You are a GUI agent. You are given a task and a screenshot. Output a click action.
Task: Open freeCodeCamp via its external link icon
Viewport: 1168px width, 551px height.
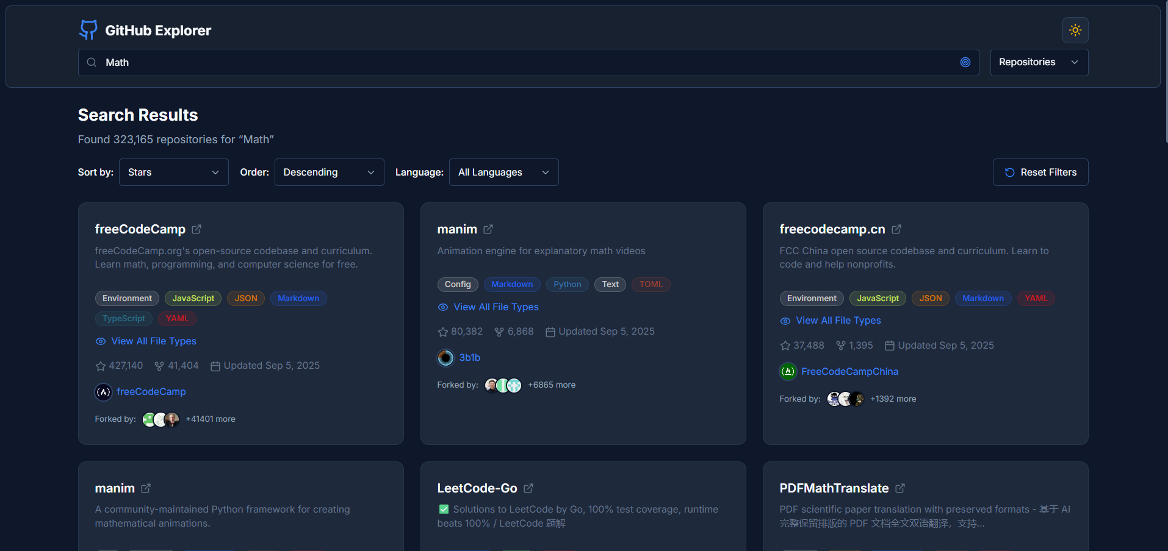click(x=196, y=229)
